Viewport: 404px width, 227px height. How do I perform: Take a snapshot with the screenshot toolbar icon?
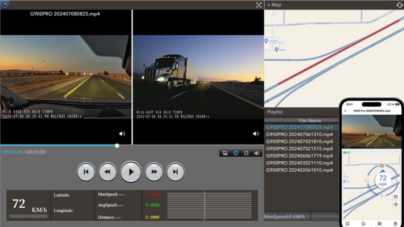coord(225,153)
